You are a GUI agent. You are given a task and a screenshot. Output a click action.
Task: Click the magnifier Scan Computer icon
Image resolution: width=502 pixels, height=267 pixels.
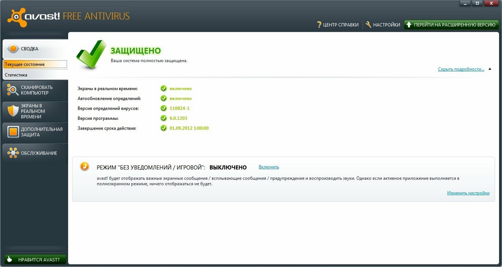[x=13, y=90]
